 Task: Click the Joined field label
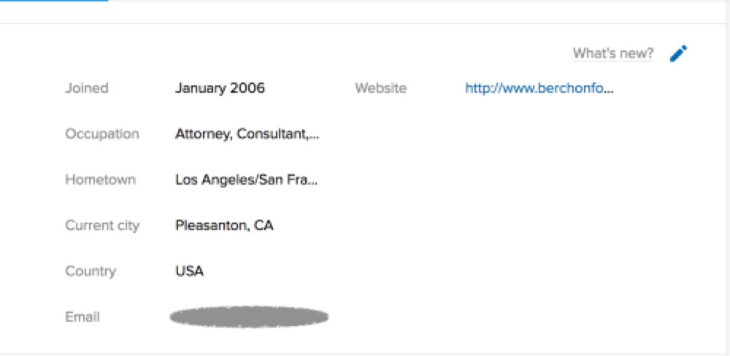tap(86, 88)
